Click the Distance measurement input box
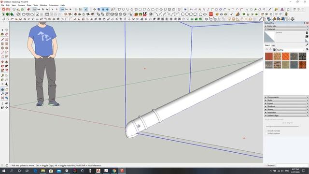The width and height of the screenshot is (309, 174). point(292,165)
